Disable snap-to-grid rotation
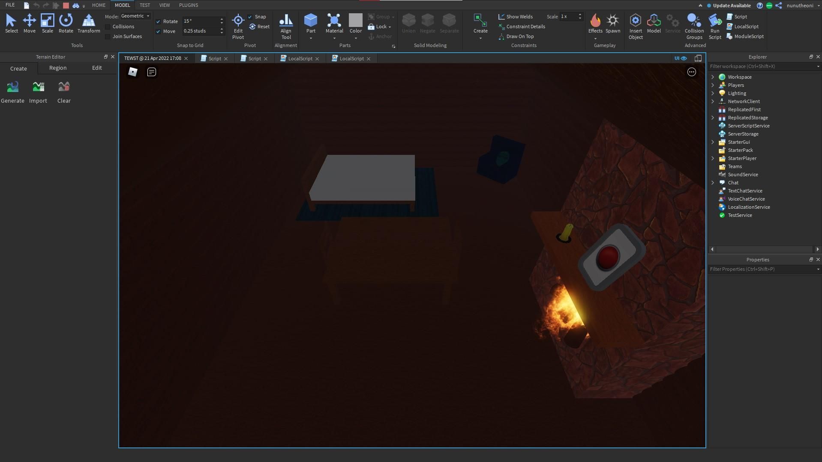This screenshot has height=462, width=822. click(158, 21)
